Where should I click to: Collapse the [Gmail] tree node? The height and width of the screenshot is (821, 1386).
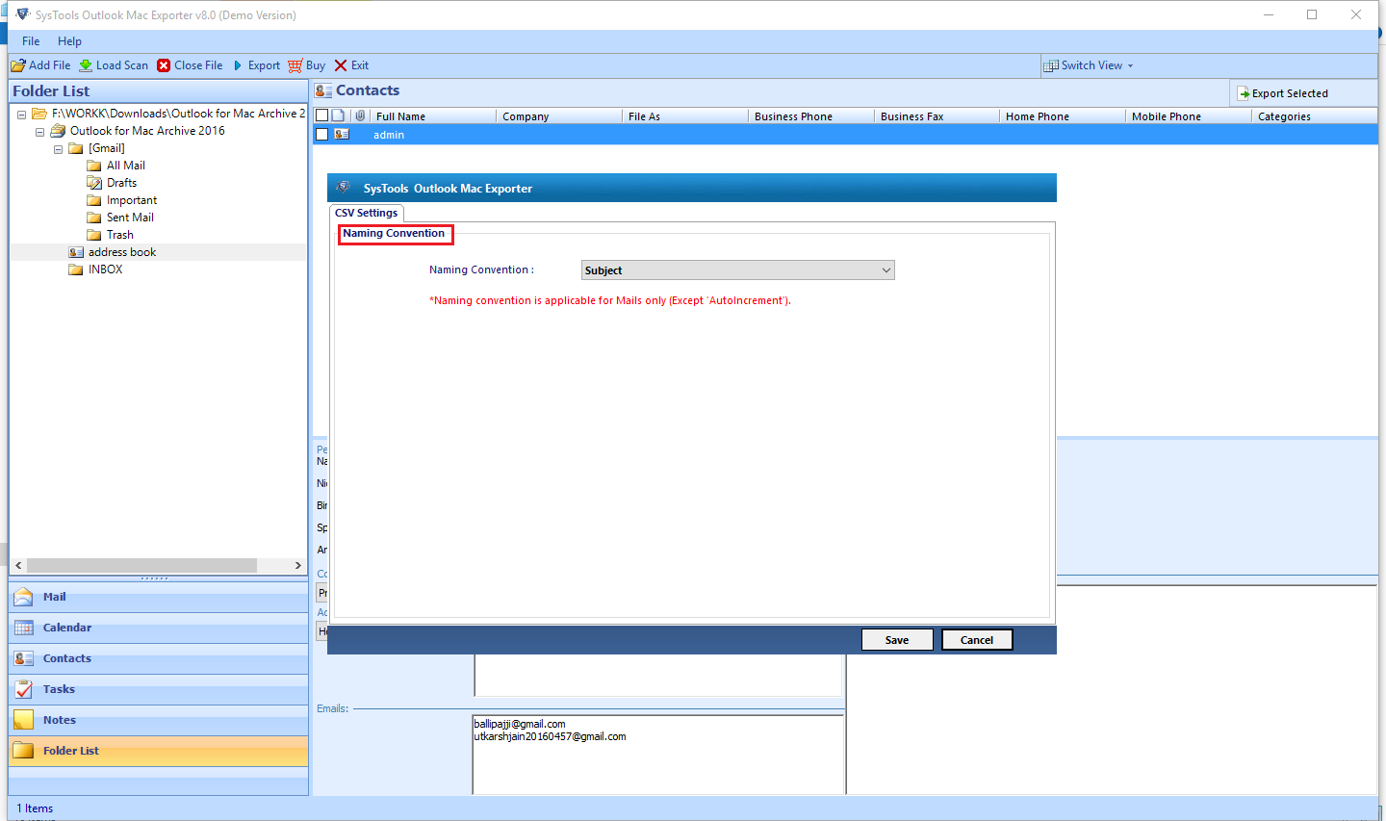[58, 149]
